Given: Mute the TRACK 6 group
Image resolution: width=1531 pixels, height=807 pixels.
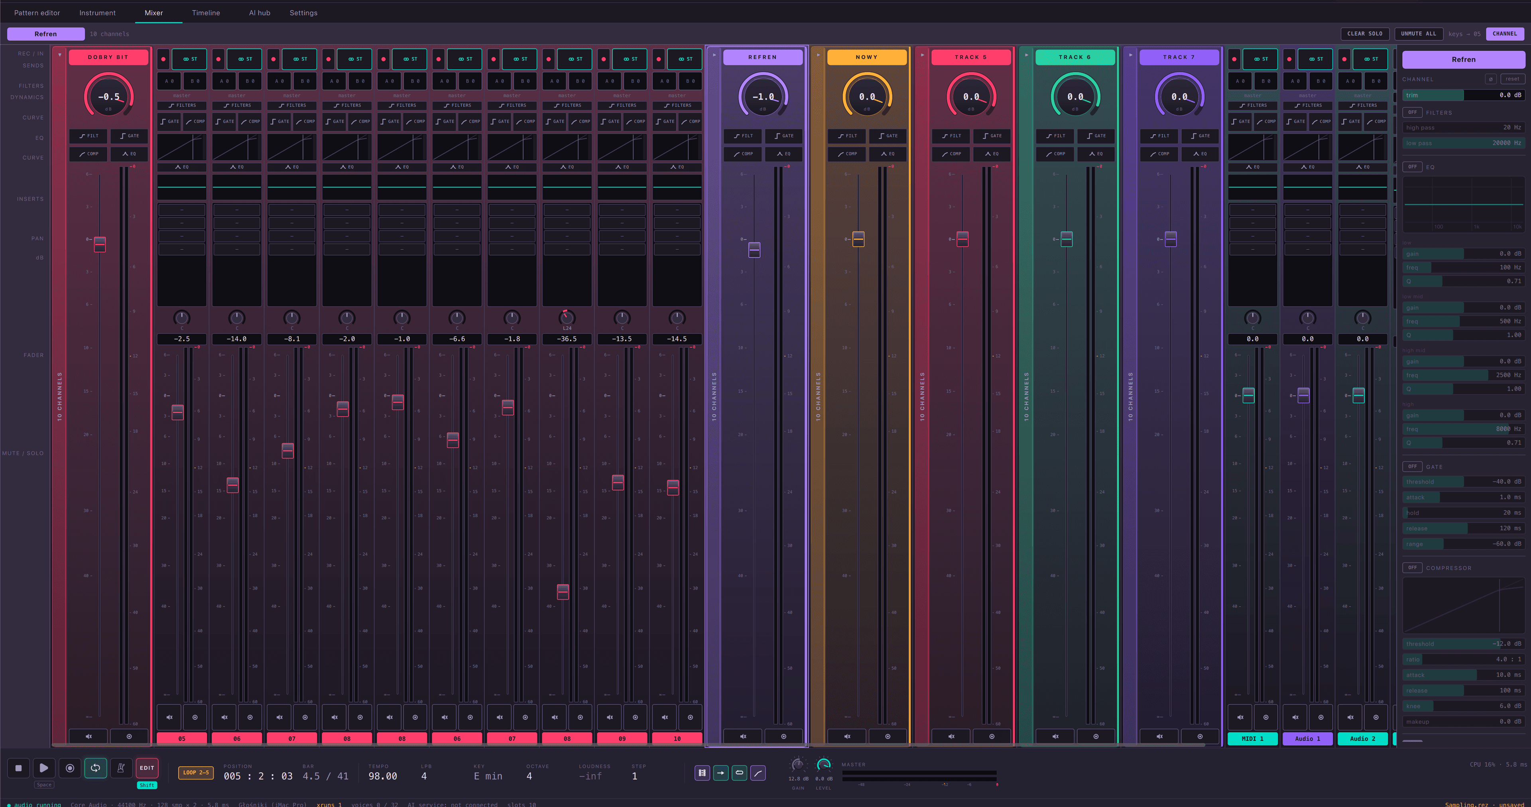Looking at the screenshot, I should coord(1055,736).
